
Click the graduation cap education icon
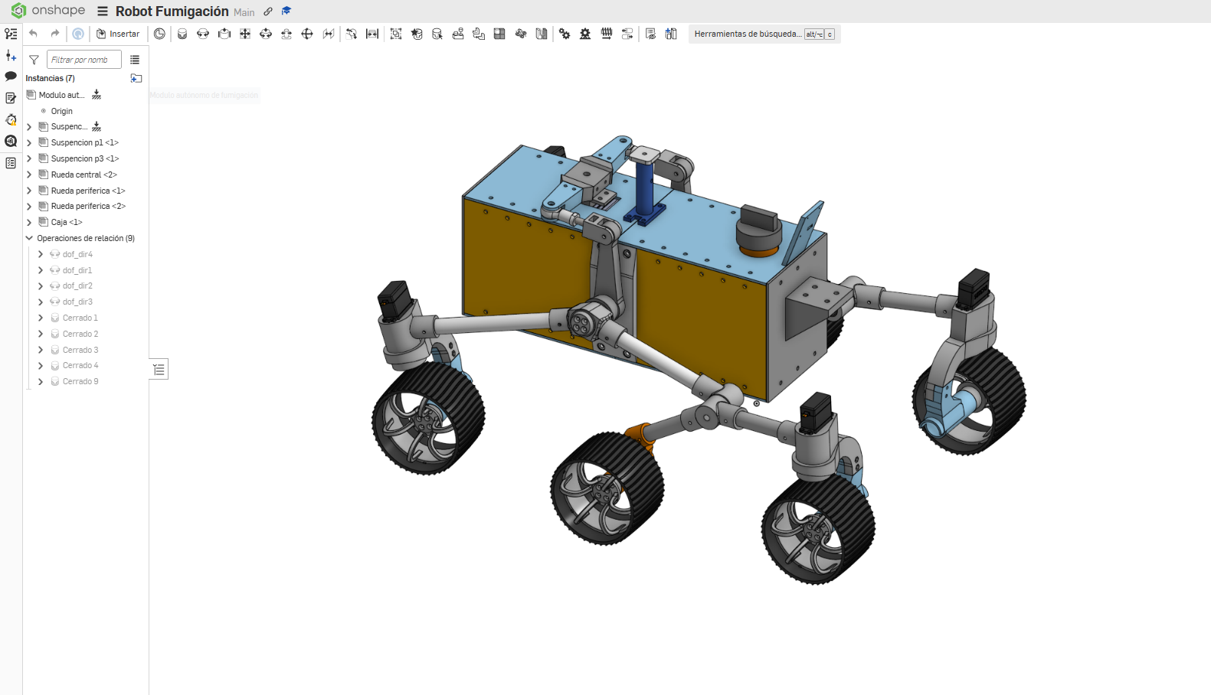[286, 11]
